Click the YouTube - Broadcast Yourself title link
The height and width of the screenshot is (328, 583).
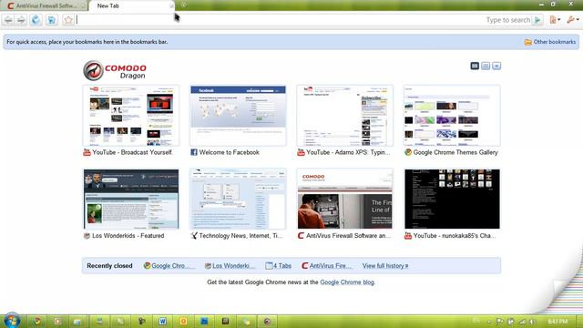tap(132, 152)
